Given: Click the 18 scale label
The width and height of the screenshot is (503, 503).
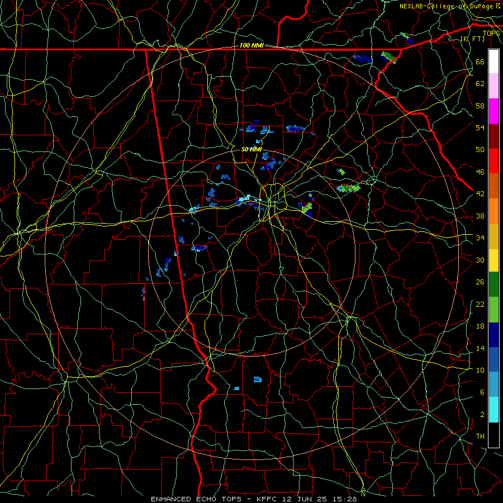Looking at the screenshot, I should click(480, 326).
